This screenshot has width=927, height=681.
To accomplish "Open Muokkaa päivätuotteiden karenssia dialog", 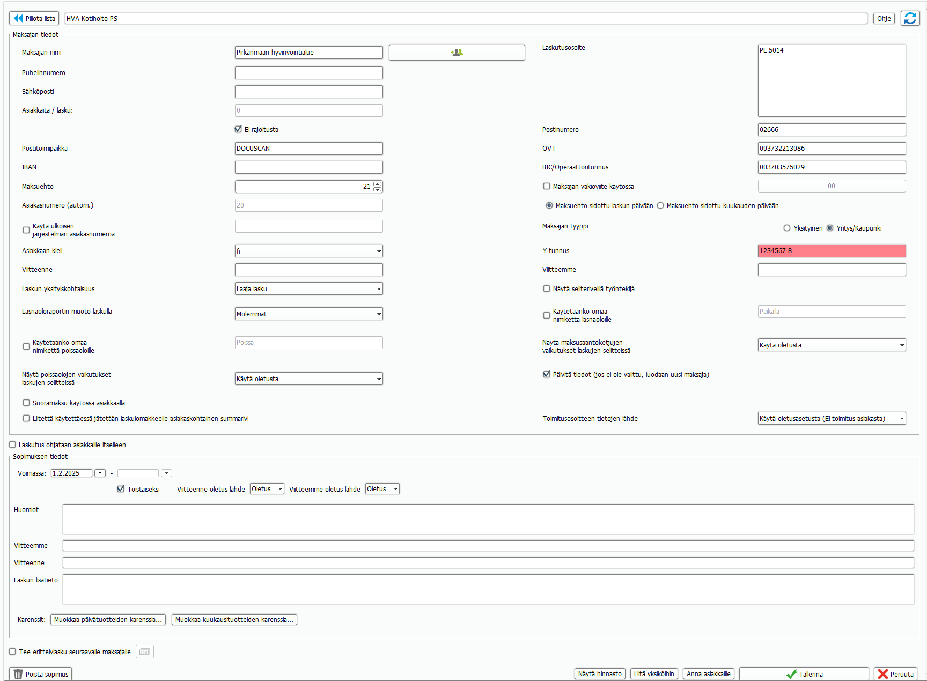I will click(x=108, y=620).
